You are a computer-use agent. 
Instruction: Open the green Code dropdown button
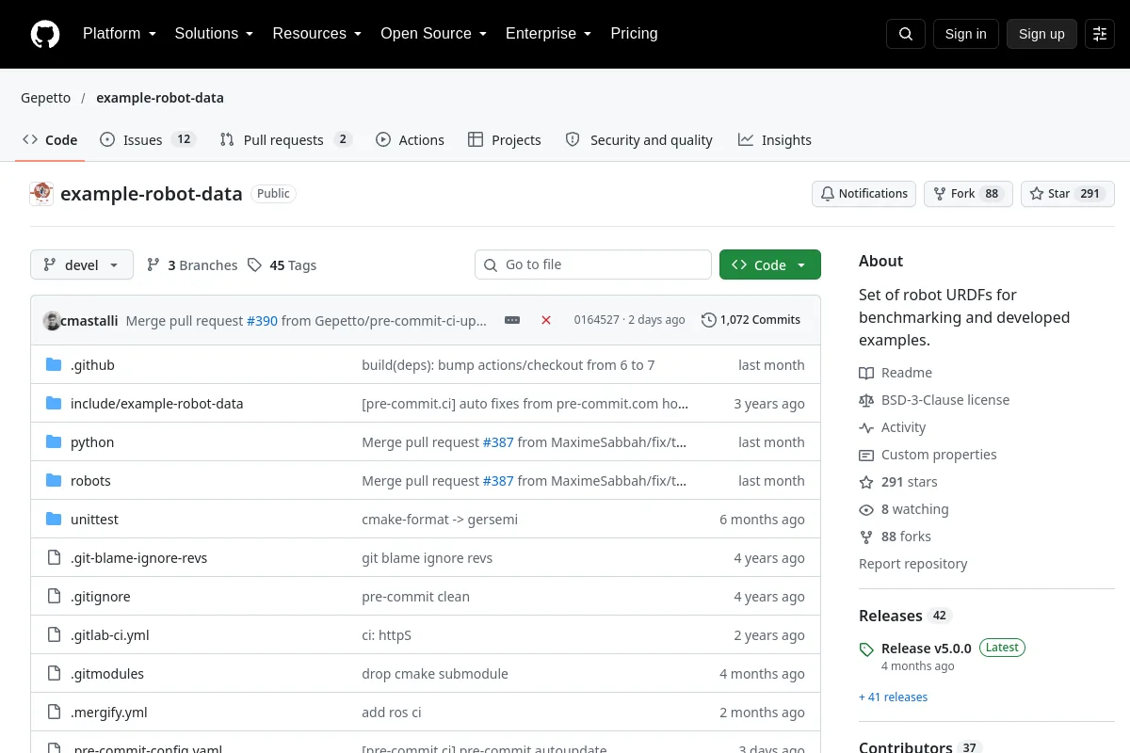pyautogui.click(x=770, y=265)
